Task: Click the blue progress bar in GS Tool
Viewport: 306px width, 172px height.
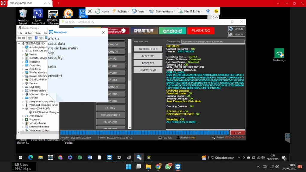Action: 144,133
